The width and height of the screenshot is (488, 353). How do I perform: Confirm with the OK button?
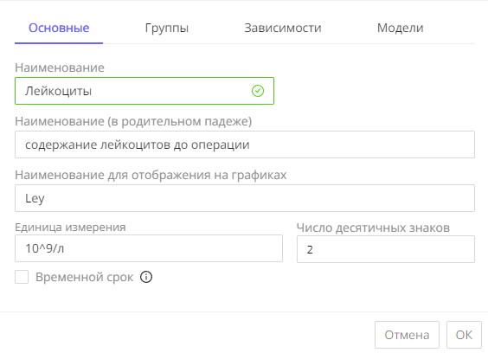(x=464, y=335)
